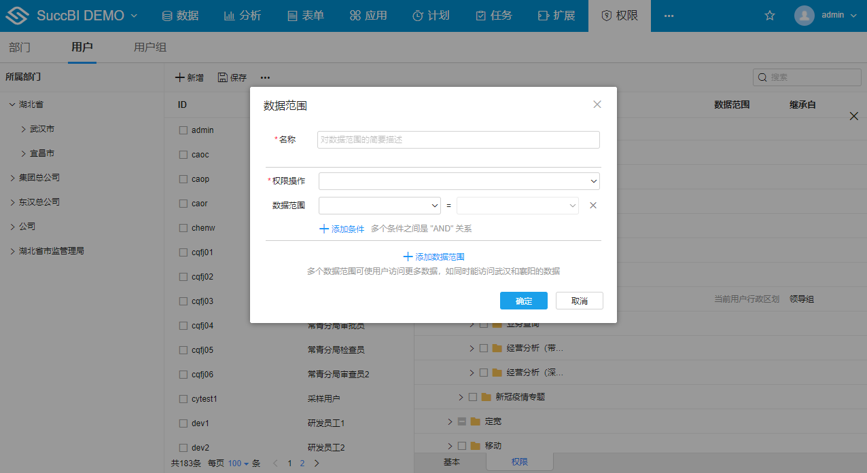
Task: Click the 名称 description input field
Action: tap(458, 139)
